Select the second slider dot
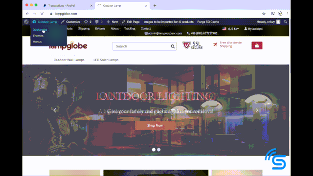Viewport: 313px width, 176px height. tap(158, 150)
